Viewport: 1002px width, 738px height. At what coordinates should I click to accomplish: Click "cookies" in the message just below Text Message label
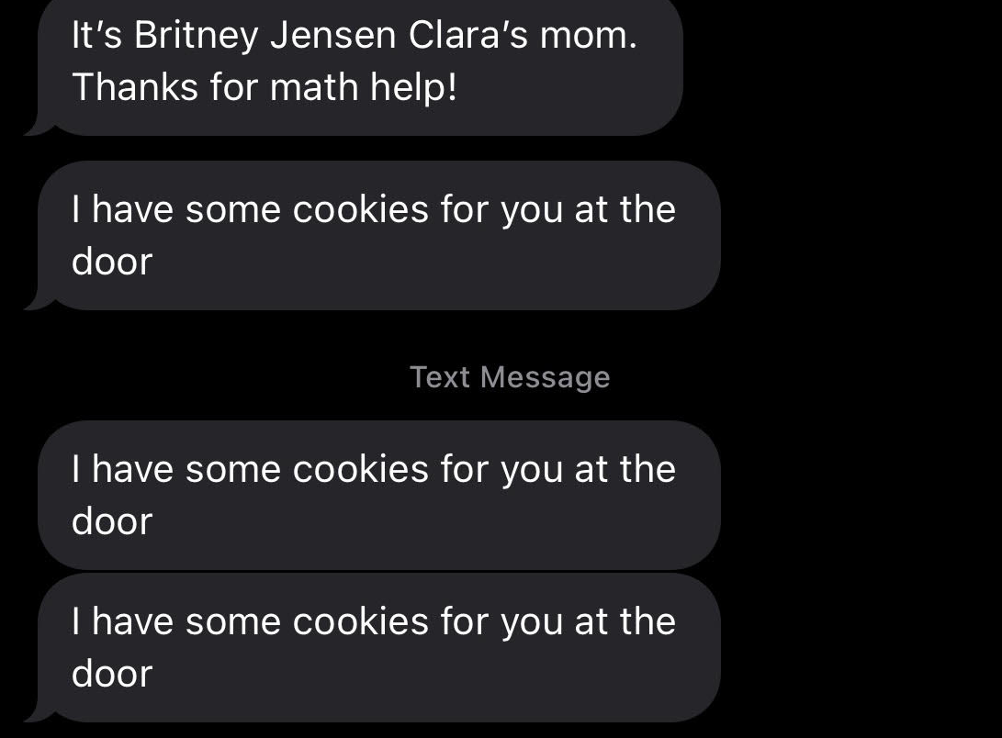tap(360, 470)
